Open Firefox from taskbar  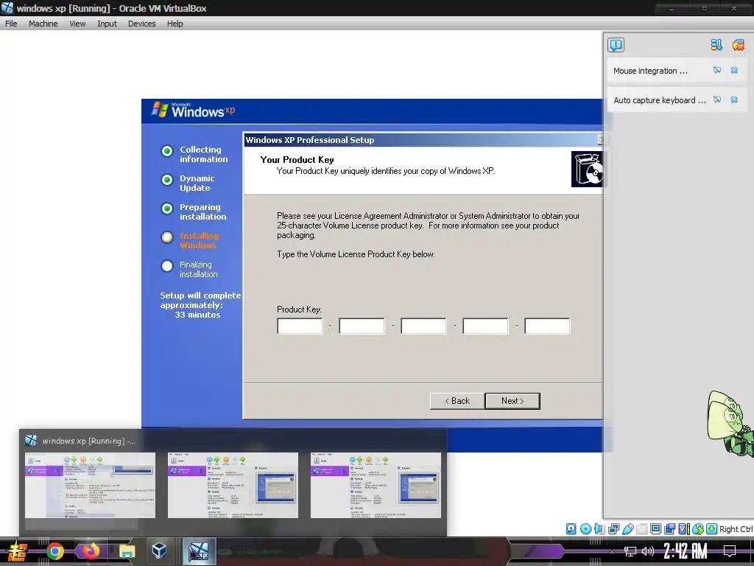91,551
